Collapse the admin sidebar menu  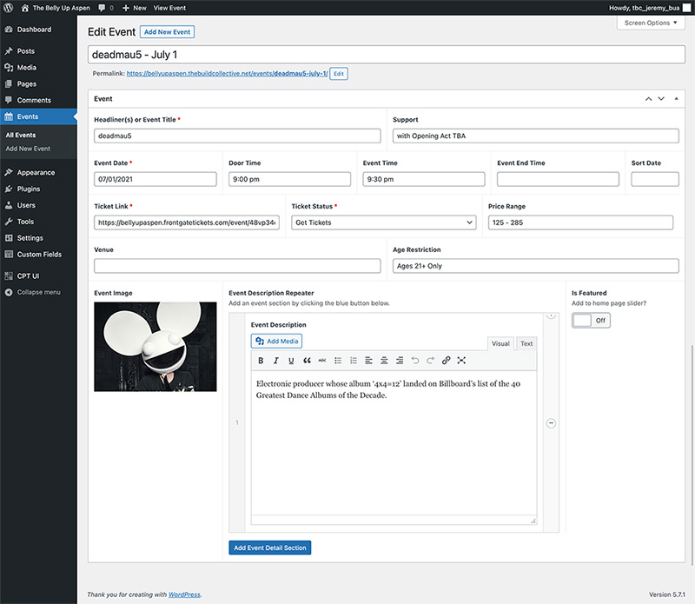click(38, 292)
